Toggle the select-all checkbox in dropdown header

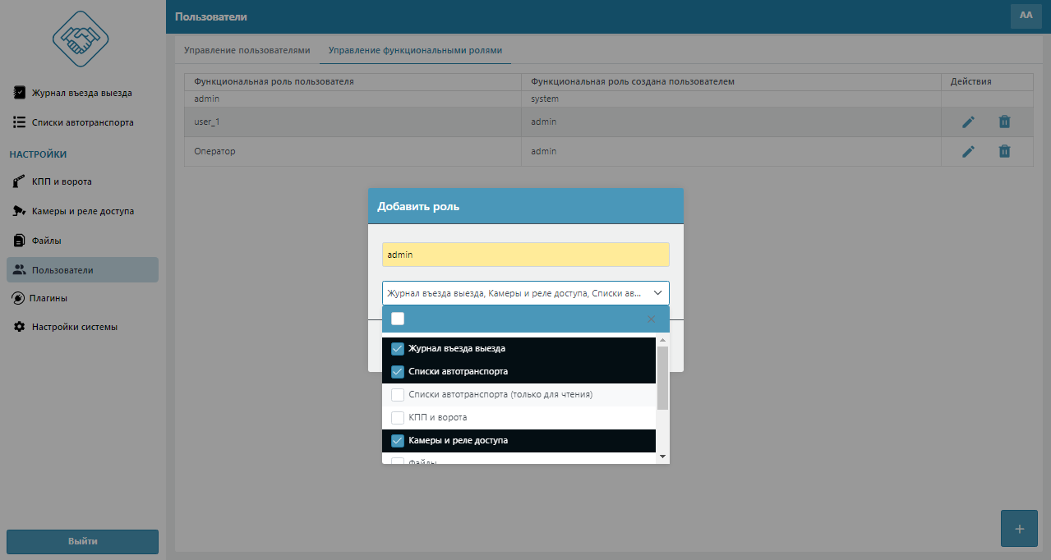[x=398, y=319]
